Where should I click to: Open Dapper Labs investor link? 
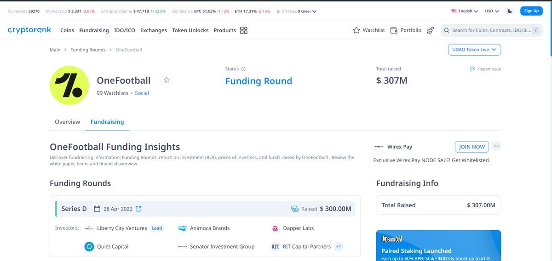[x=299, y=228]
